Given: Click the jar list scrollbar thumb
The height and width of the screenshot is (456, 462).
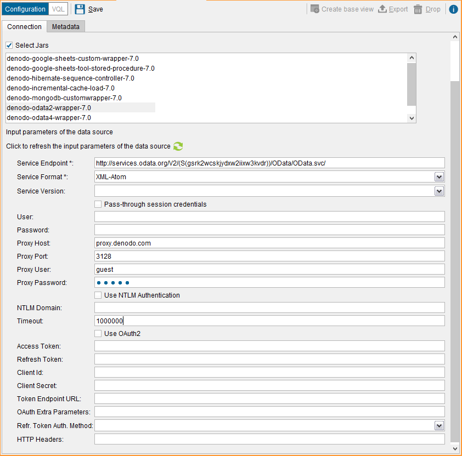Looking at the screenshot, I should 412,84.
